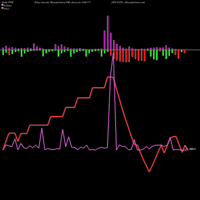Click the price value label at line end
Viewport: 200px width, 200px height.
tap(192, 149)
